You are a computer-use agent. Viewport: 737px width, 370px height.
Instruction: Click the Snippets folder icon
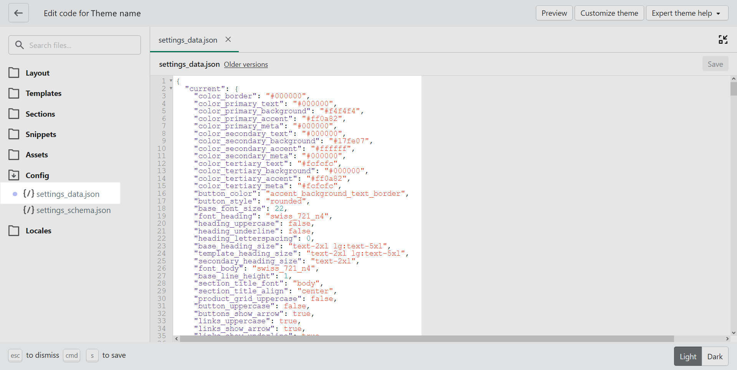point(14,134)
